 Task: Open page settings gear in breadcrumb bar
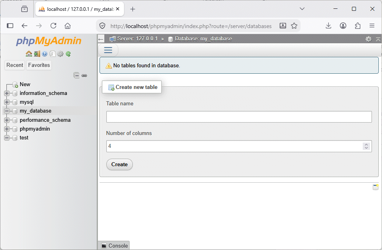369,39
